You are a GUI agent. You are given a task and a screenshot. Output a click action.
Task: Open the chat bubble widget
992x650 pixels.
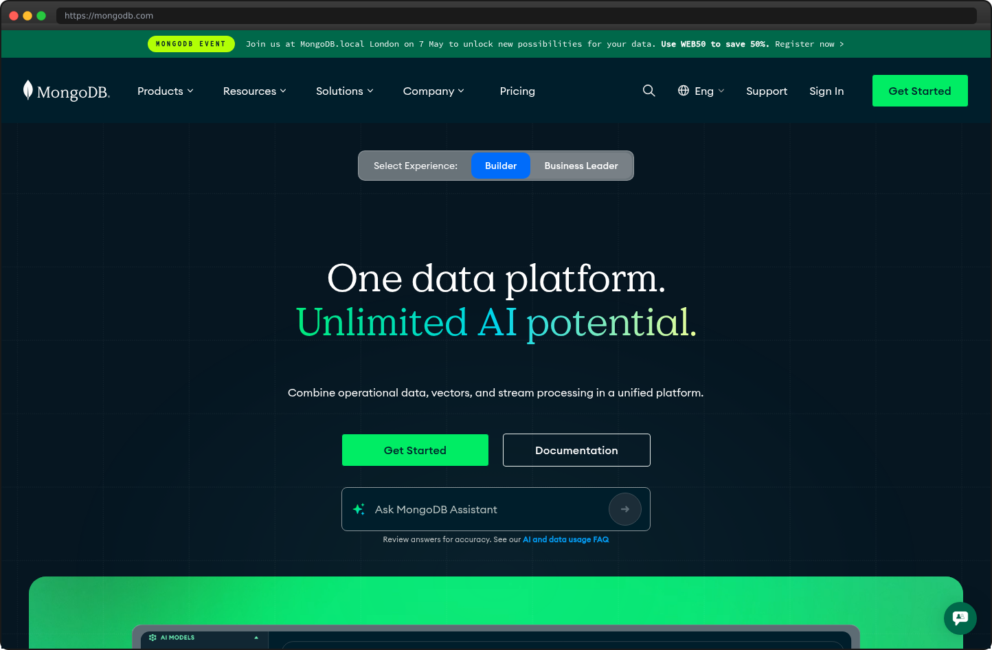[x=960, y=618]
